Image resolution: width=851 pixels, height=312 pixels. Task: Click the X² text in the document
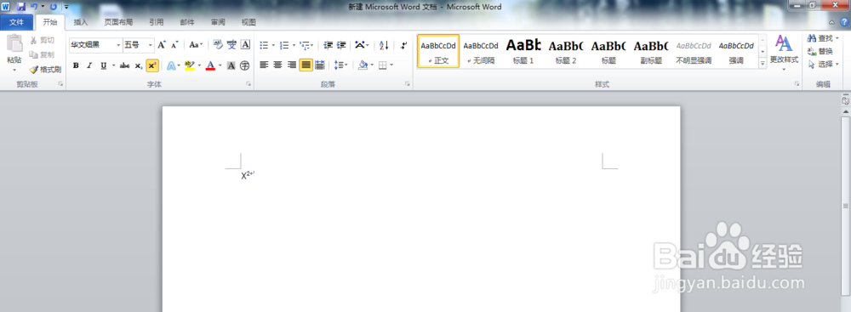246,175
